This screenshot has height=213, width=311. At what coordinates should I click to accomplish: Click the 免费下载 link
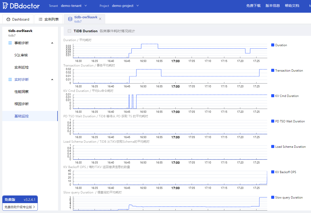coord(253,6)
